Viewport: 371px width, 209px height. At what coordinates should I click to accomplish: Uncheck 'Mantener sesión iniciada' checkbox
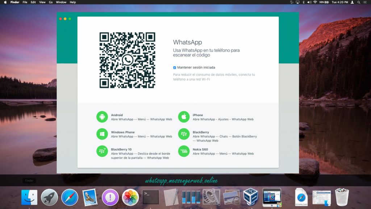pos(175,67)
